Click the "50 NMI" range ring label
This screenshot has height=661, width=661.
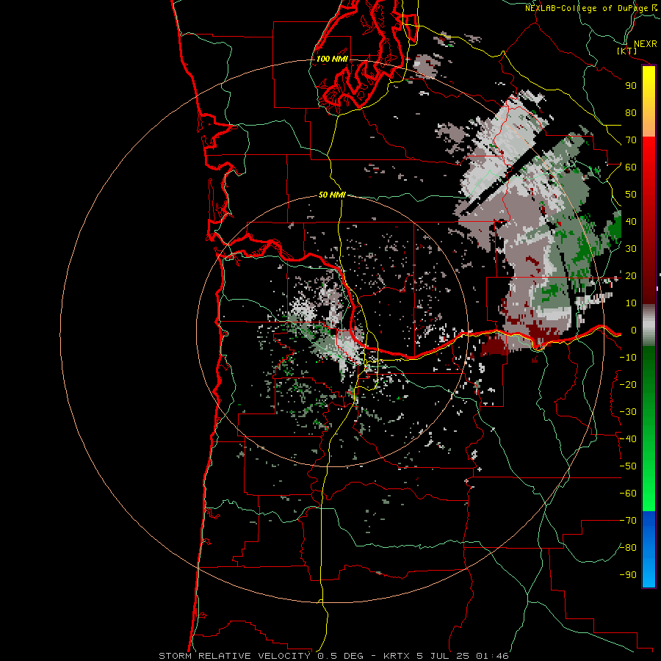click(332, 195)
